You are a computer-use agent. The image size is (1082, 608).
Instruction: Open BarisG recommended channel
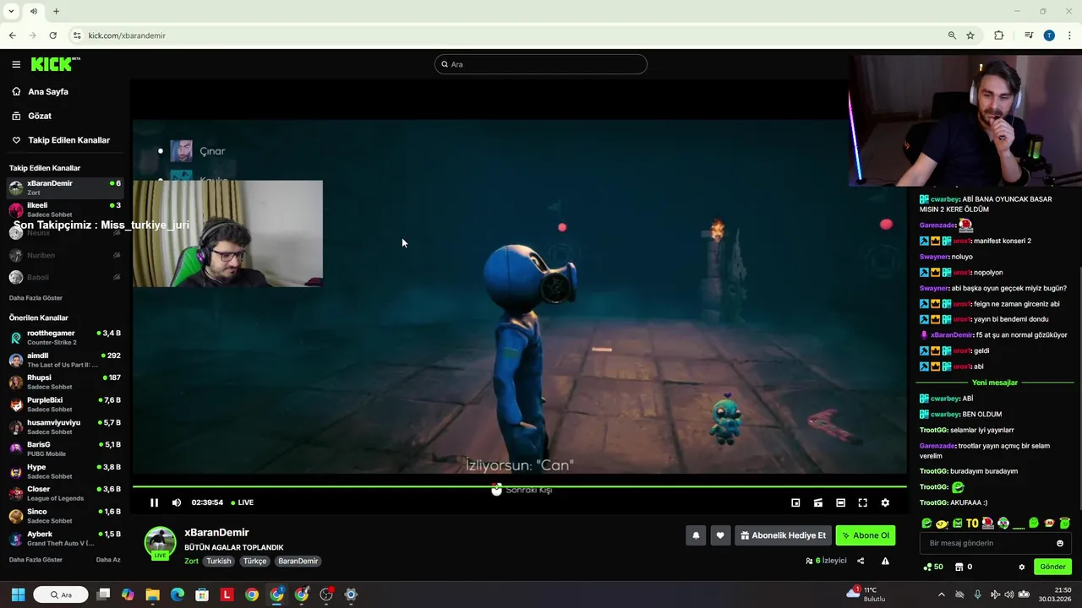click(65, 448)
